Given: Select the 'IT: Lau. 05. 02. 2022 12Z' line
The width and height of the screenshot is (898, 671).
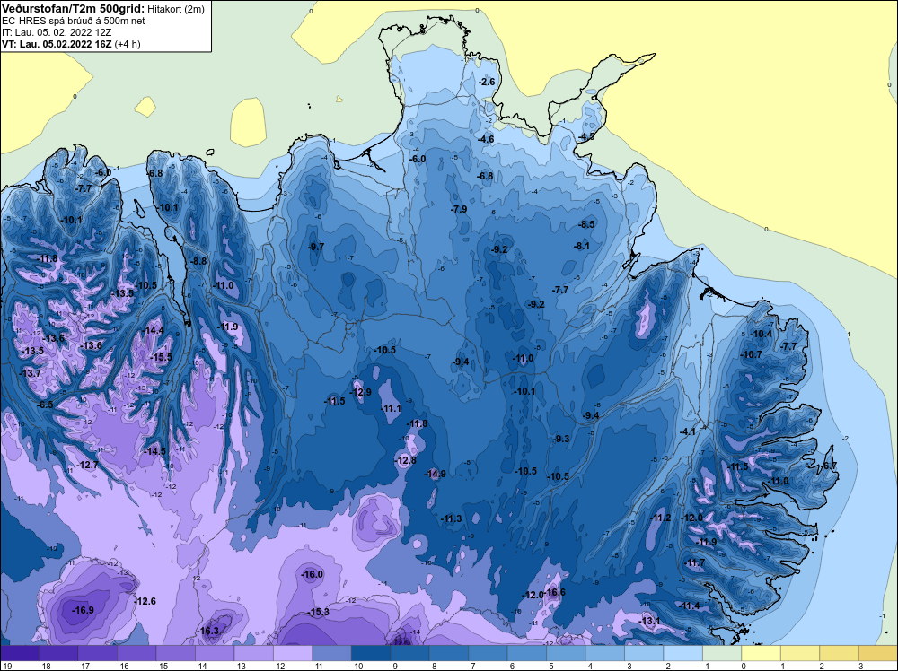Looking at the screenshot, I should [57, 32].
